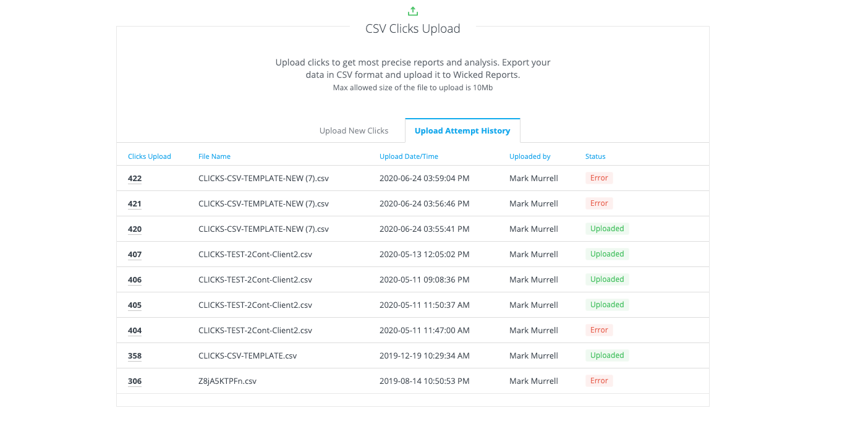Select the Upload Attempt History tab
This screenshot has width=850, height=442.
(x=462, y=130)
